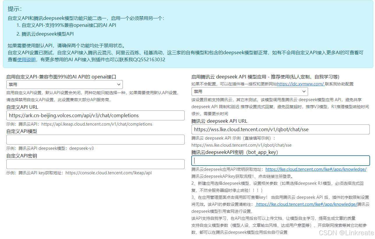Open the 使用说明 link in the tip box

(26, 59)
